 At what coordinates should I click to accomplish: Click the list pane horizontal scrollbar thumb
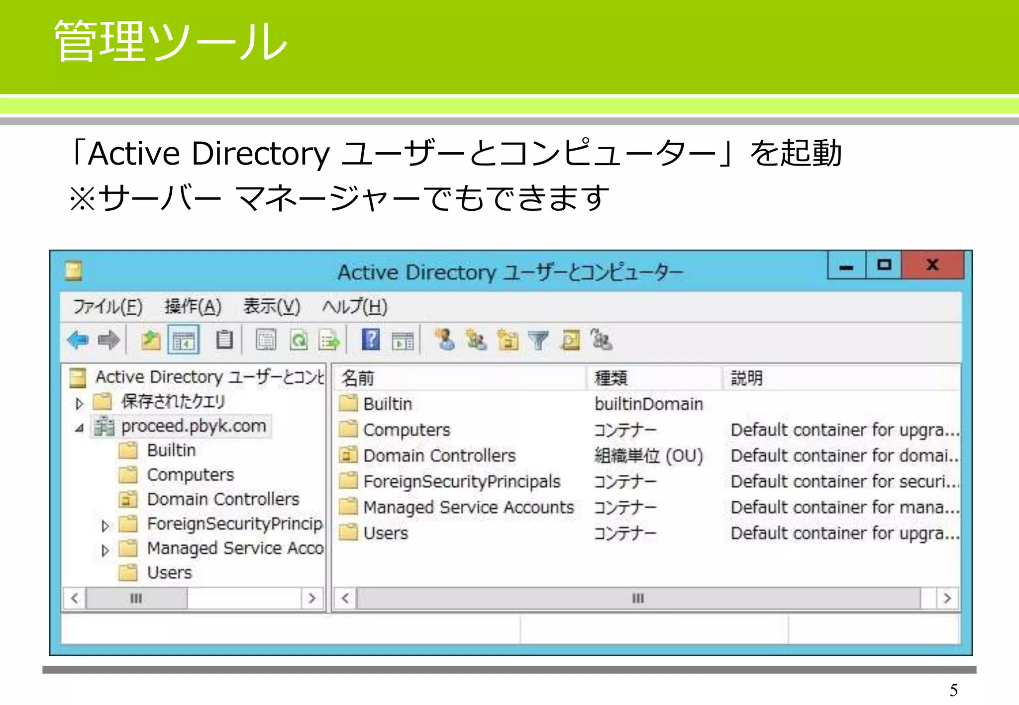(x=639, y=598)
